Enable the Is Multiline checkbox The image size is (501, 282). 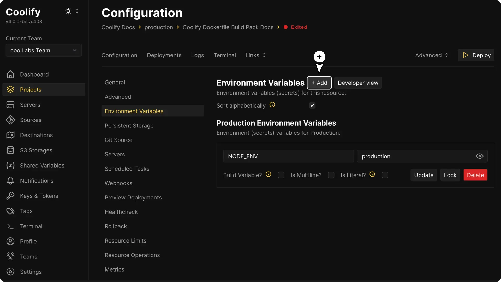[x=331, y=175]
